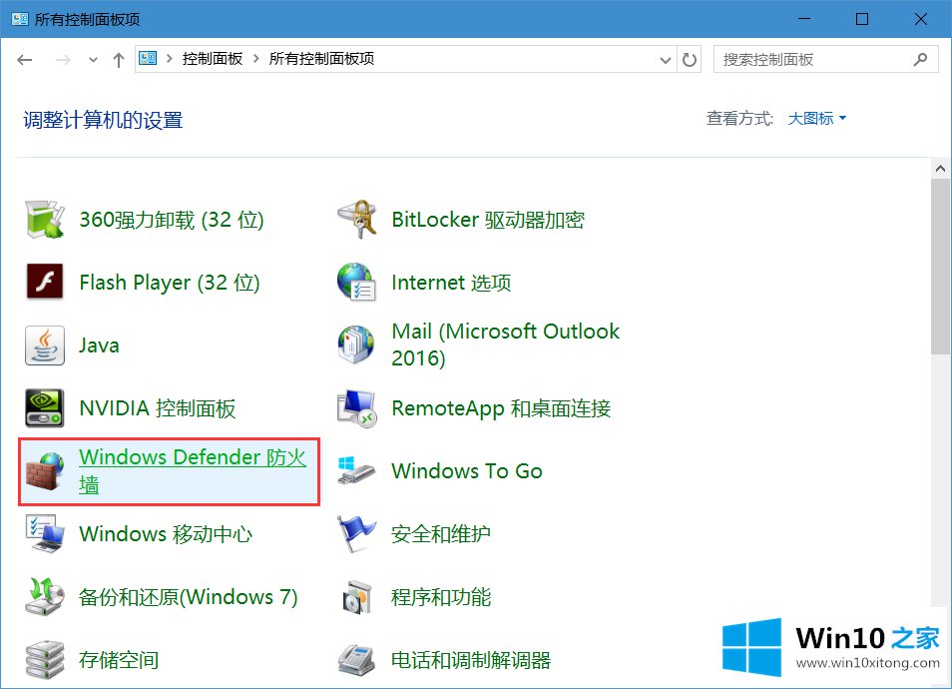Open the Java coffee cup icon
This screenshot has width=952, height=689.
[x=45, y=345]
